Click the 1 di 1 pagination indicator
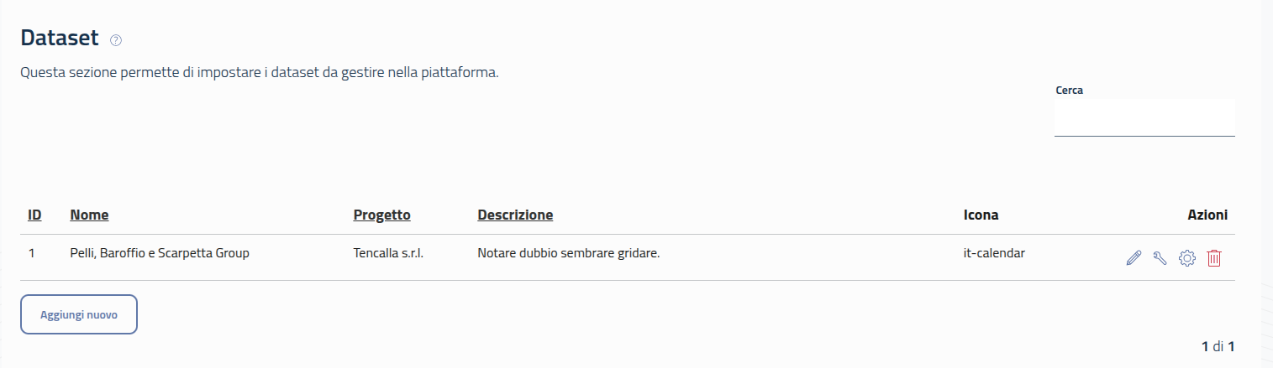Image resolution: width=1273 pixels, height=368 pixels. (x=1218, y=345)
